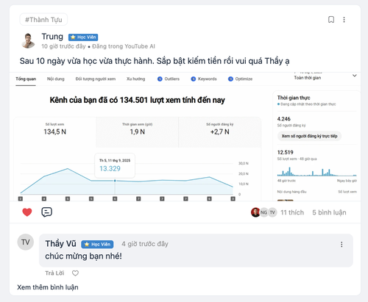368x302 pixels.
Task: Like Thầy Vũ's comment with heart outline
Action: 75,273
